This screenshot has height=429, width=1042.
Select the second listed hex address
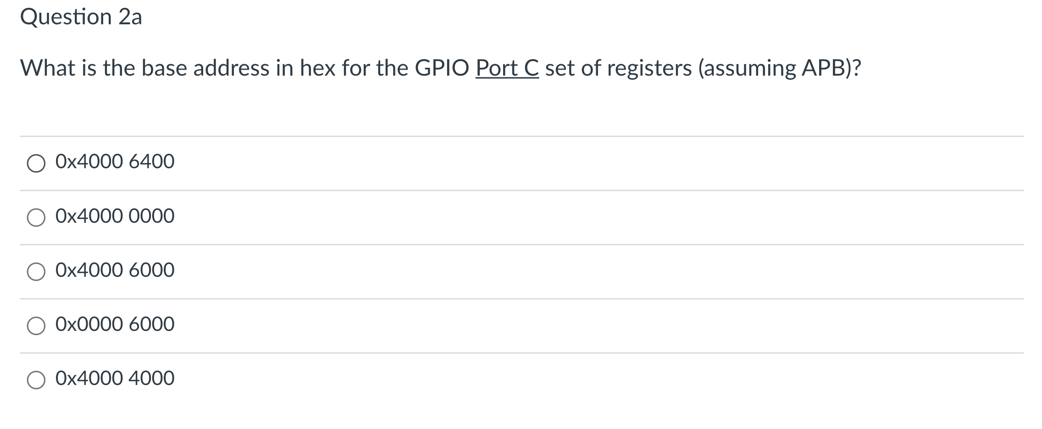click(x=115, y=215)
